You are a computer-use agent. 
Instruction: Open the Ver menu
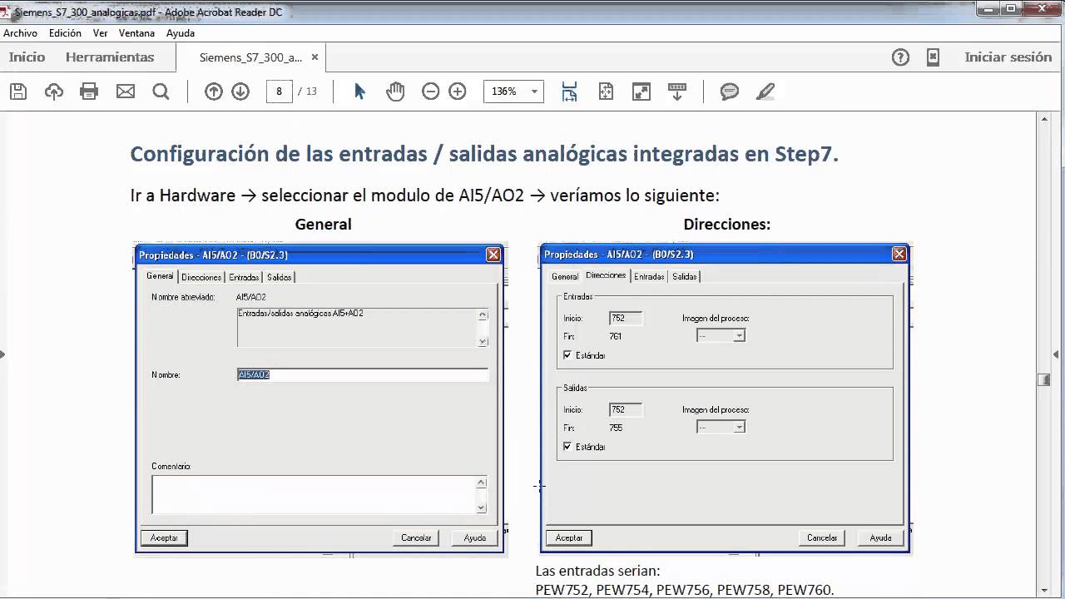coord(101,33)
